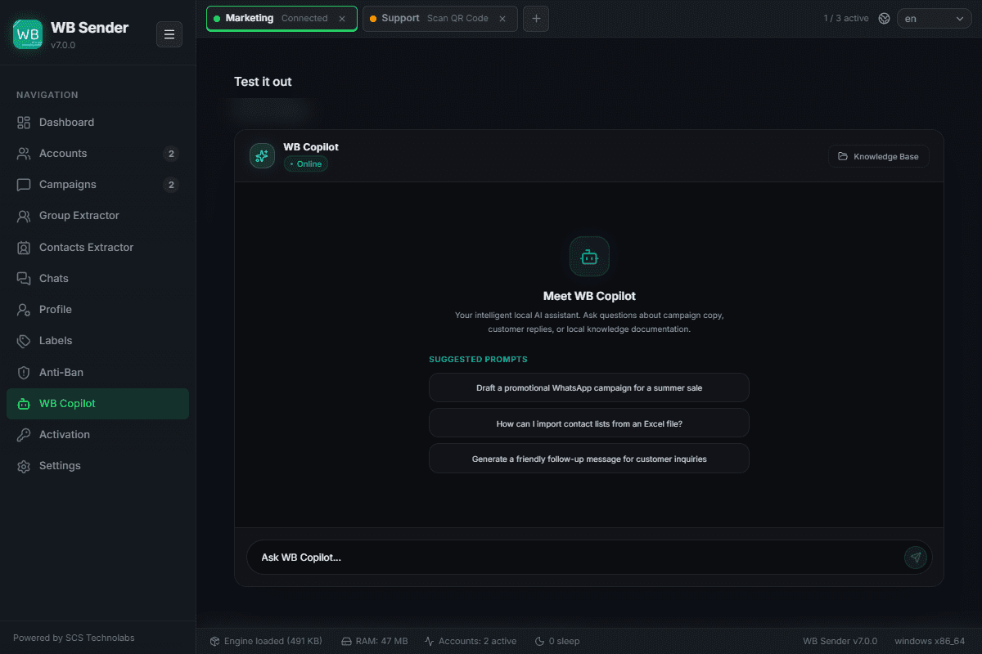Viewport: 982px width, 654px height.
Task: Click the Activation key icon
Action: click(x=24, y=435)
